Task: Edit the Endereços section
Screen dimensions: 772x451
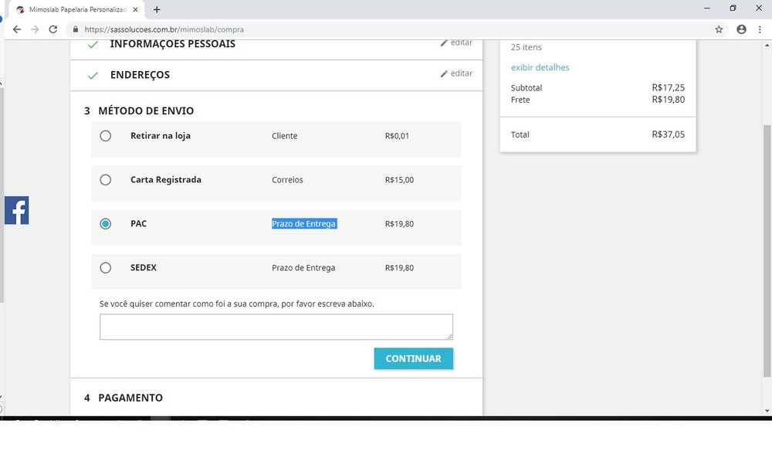Action: click(x=456, y=73)
